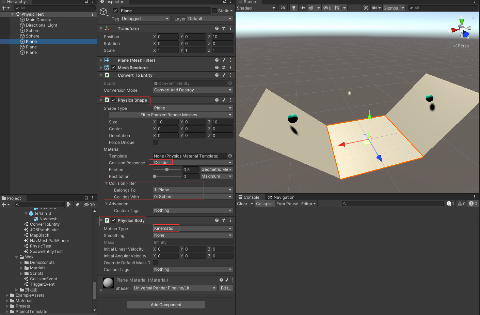Open Physics Shape preset settings icon

point(224,100)
